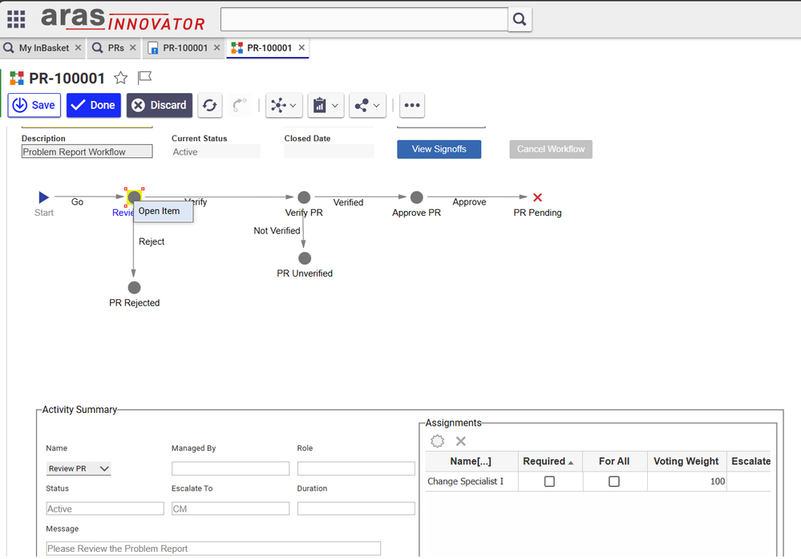This screenshot has width=801, height=559.
Task: Open the share icon dropdown
Action: pos(368,105)
